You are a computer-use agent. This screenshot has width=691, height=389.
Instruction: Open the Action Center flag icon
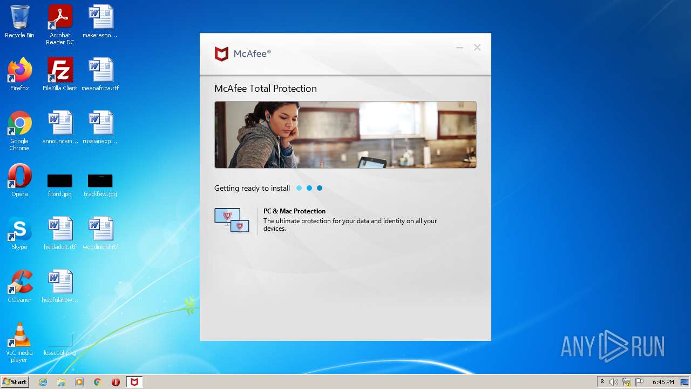pos(640,382)
